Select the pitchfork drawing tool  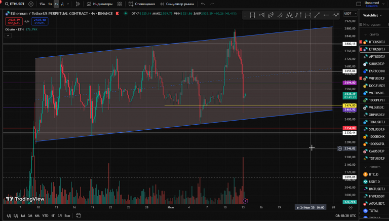[x=262, y=15]
